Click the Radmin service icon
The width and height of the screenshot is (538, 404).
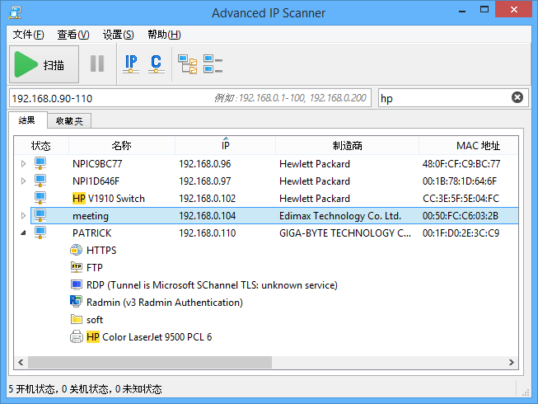tap(77, 303)
